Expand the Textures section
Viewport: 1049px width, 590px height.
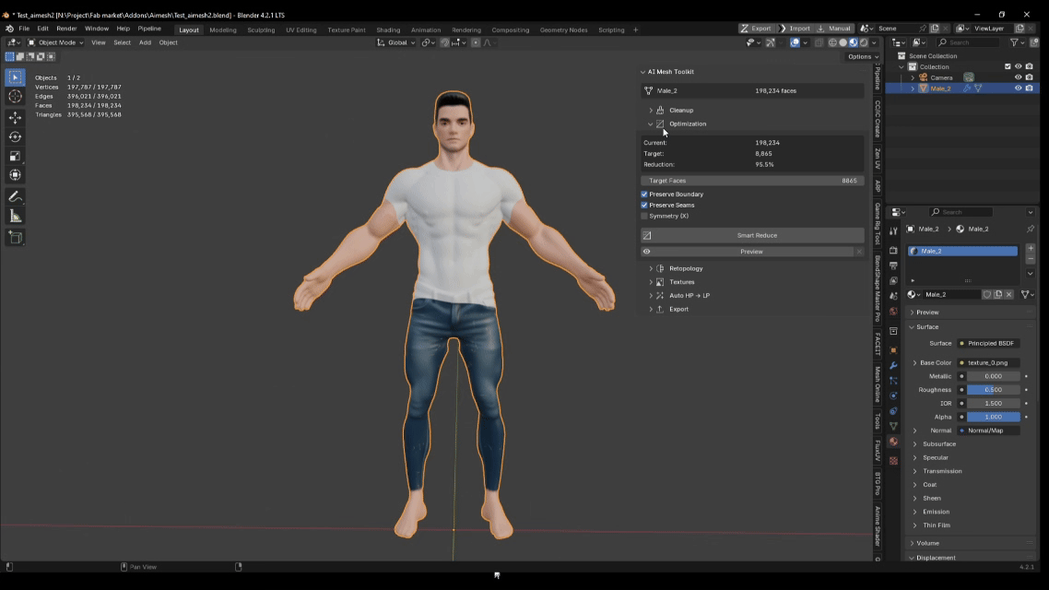[x=650, y=282]
